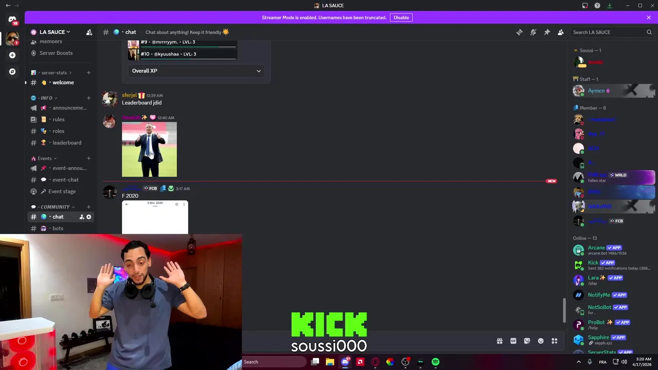Disable Streamer Mode from the banner
The height and width of the screenshot is (370, 658).
401,17
